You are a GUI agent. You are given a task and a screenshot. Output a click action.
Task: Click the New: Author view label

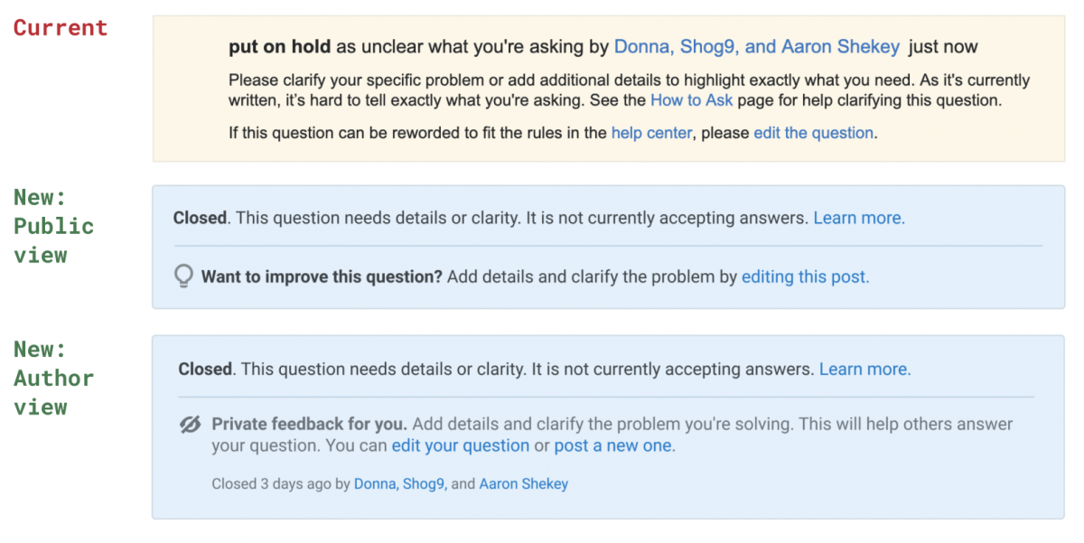click(53, 378)
